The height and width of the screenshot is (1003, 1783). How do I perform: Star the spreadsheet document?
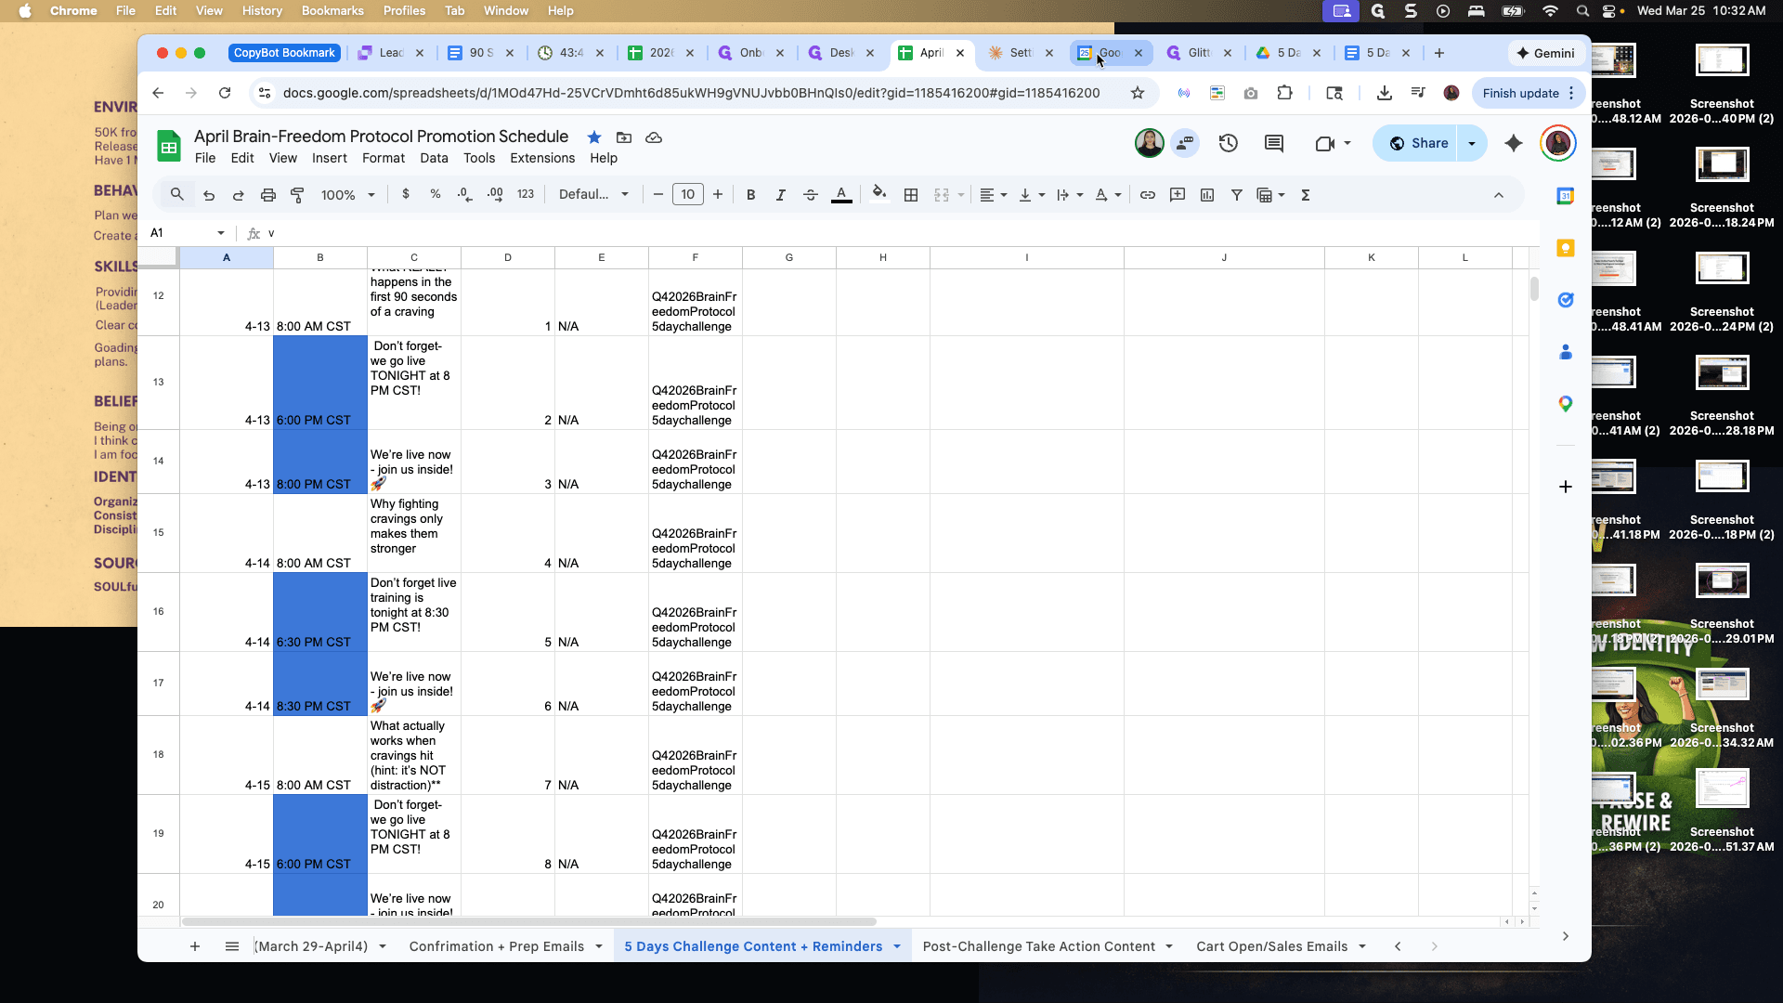[x=594, y=137]
